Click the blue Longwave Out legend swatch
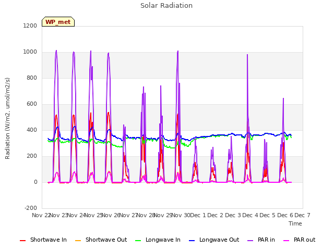334x250 pixels. [x=192, y=241]
